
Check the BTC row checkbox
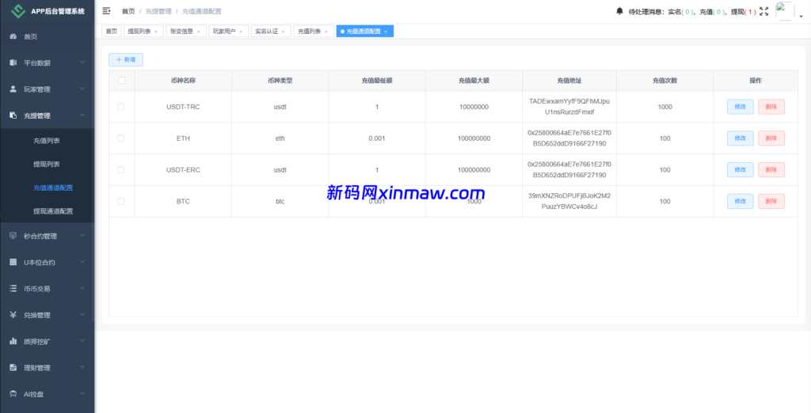tap(121, 201)
